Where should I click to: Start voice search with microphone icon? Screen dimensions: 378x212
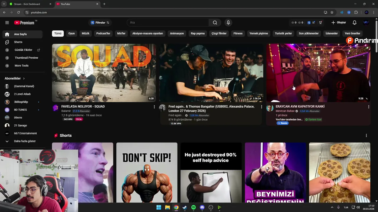coord(228,23)
